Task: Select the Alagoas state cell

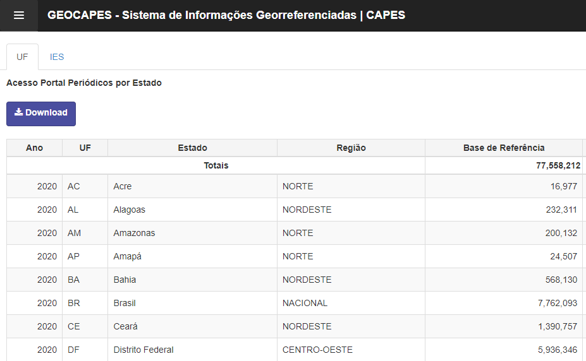Action: [130, 210]
